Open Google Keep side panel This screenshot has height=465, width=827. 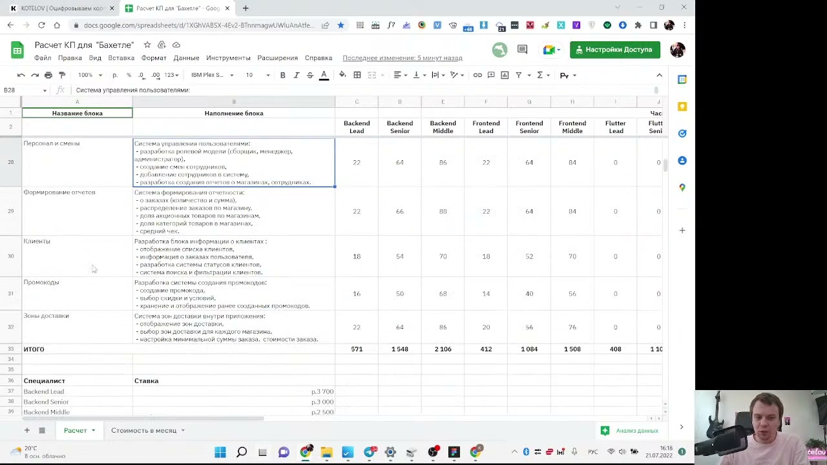click(x=682, y=107)
